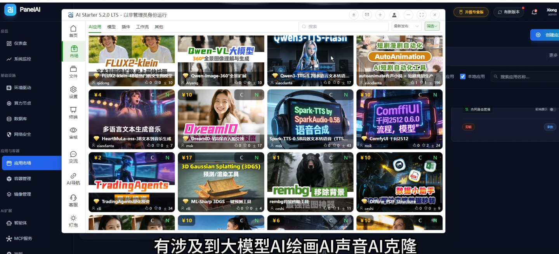Select 应用市场 in PanelAI sidebar
Screen dimensions: 559x254
click(31, 163)
